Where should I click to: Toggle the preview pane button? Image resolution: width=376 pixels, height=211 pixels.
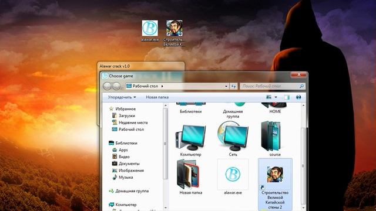[x=287, y=97]
